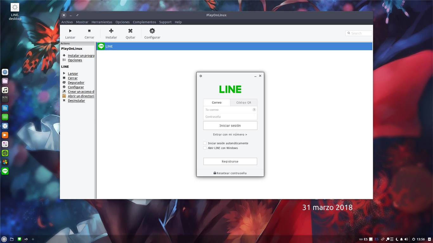
Task: Click the LINE task icon in bottom panel
Action: pyautogui.click(x=19, y=239)
